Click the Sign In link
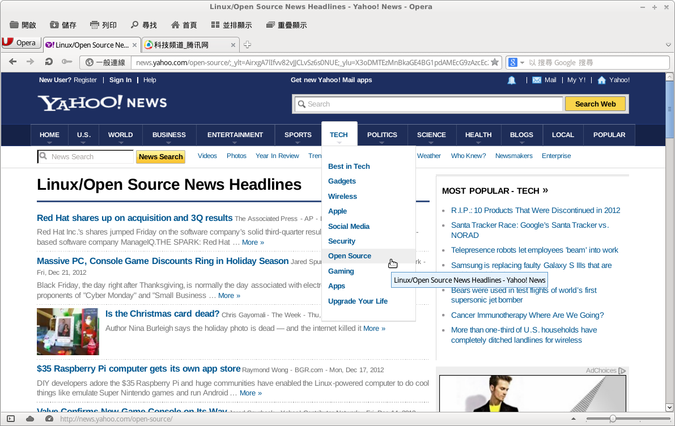Viewport: 675px width, 426px height. click(121, 80)
